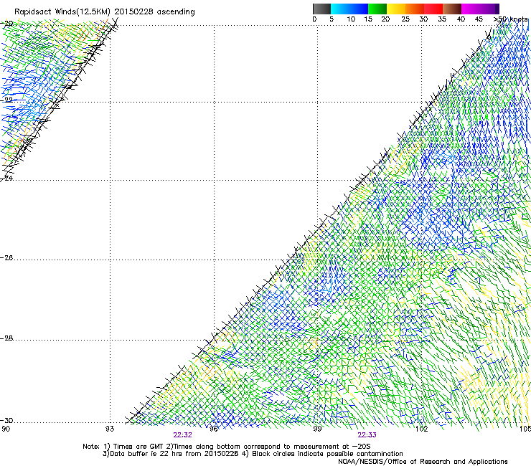
Task: Click the '-26' latitude axis label
Action: tap(6, 258)
